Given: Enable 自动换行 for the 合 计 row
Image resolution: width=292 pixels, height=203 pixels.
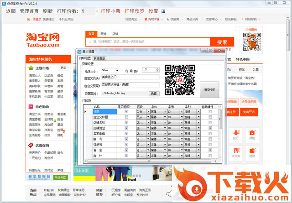Looking at the screenshot, I should point(210,155).
